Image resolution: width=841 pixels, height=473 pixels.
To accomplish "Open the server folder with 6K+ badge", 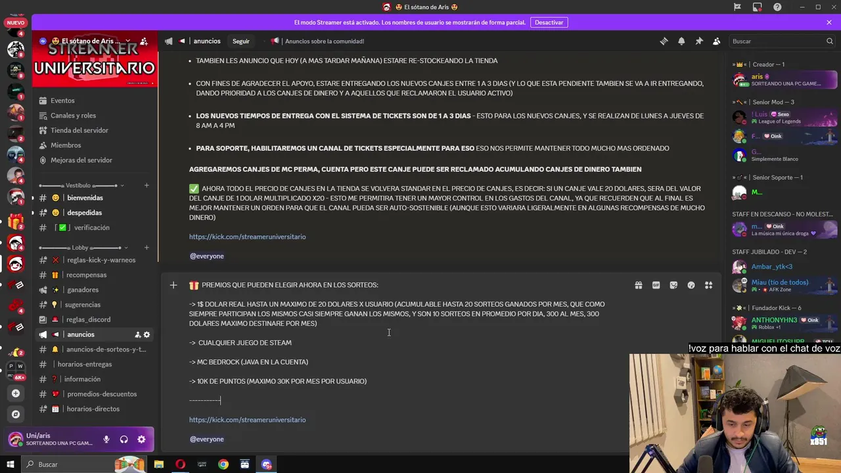I will click(x=16, y=371).
